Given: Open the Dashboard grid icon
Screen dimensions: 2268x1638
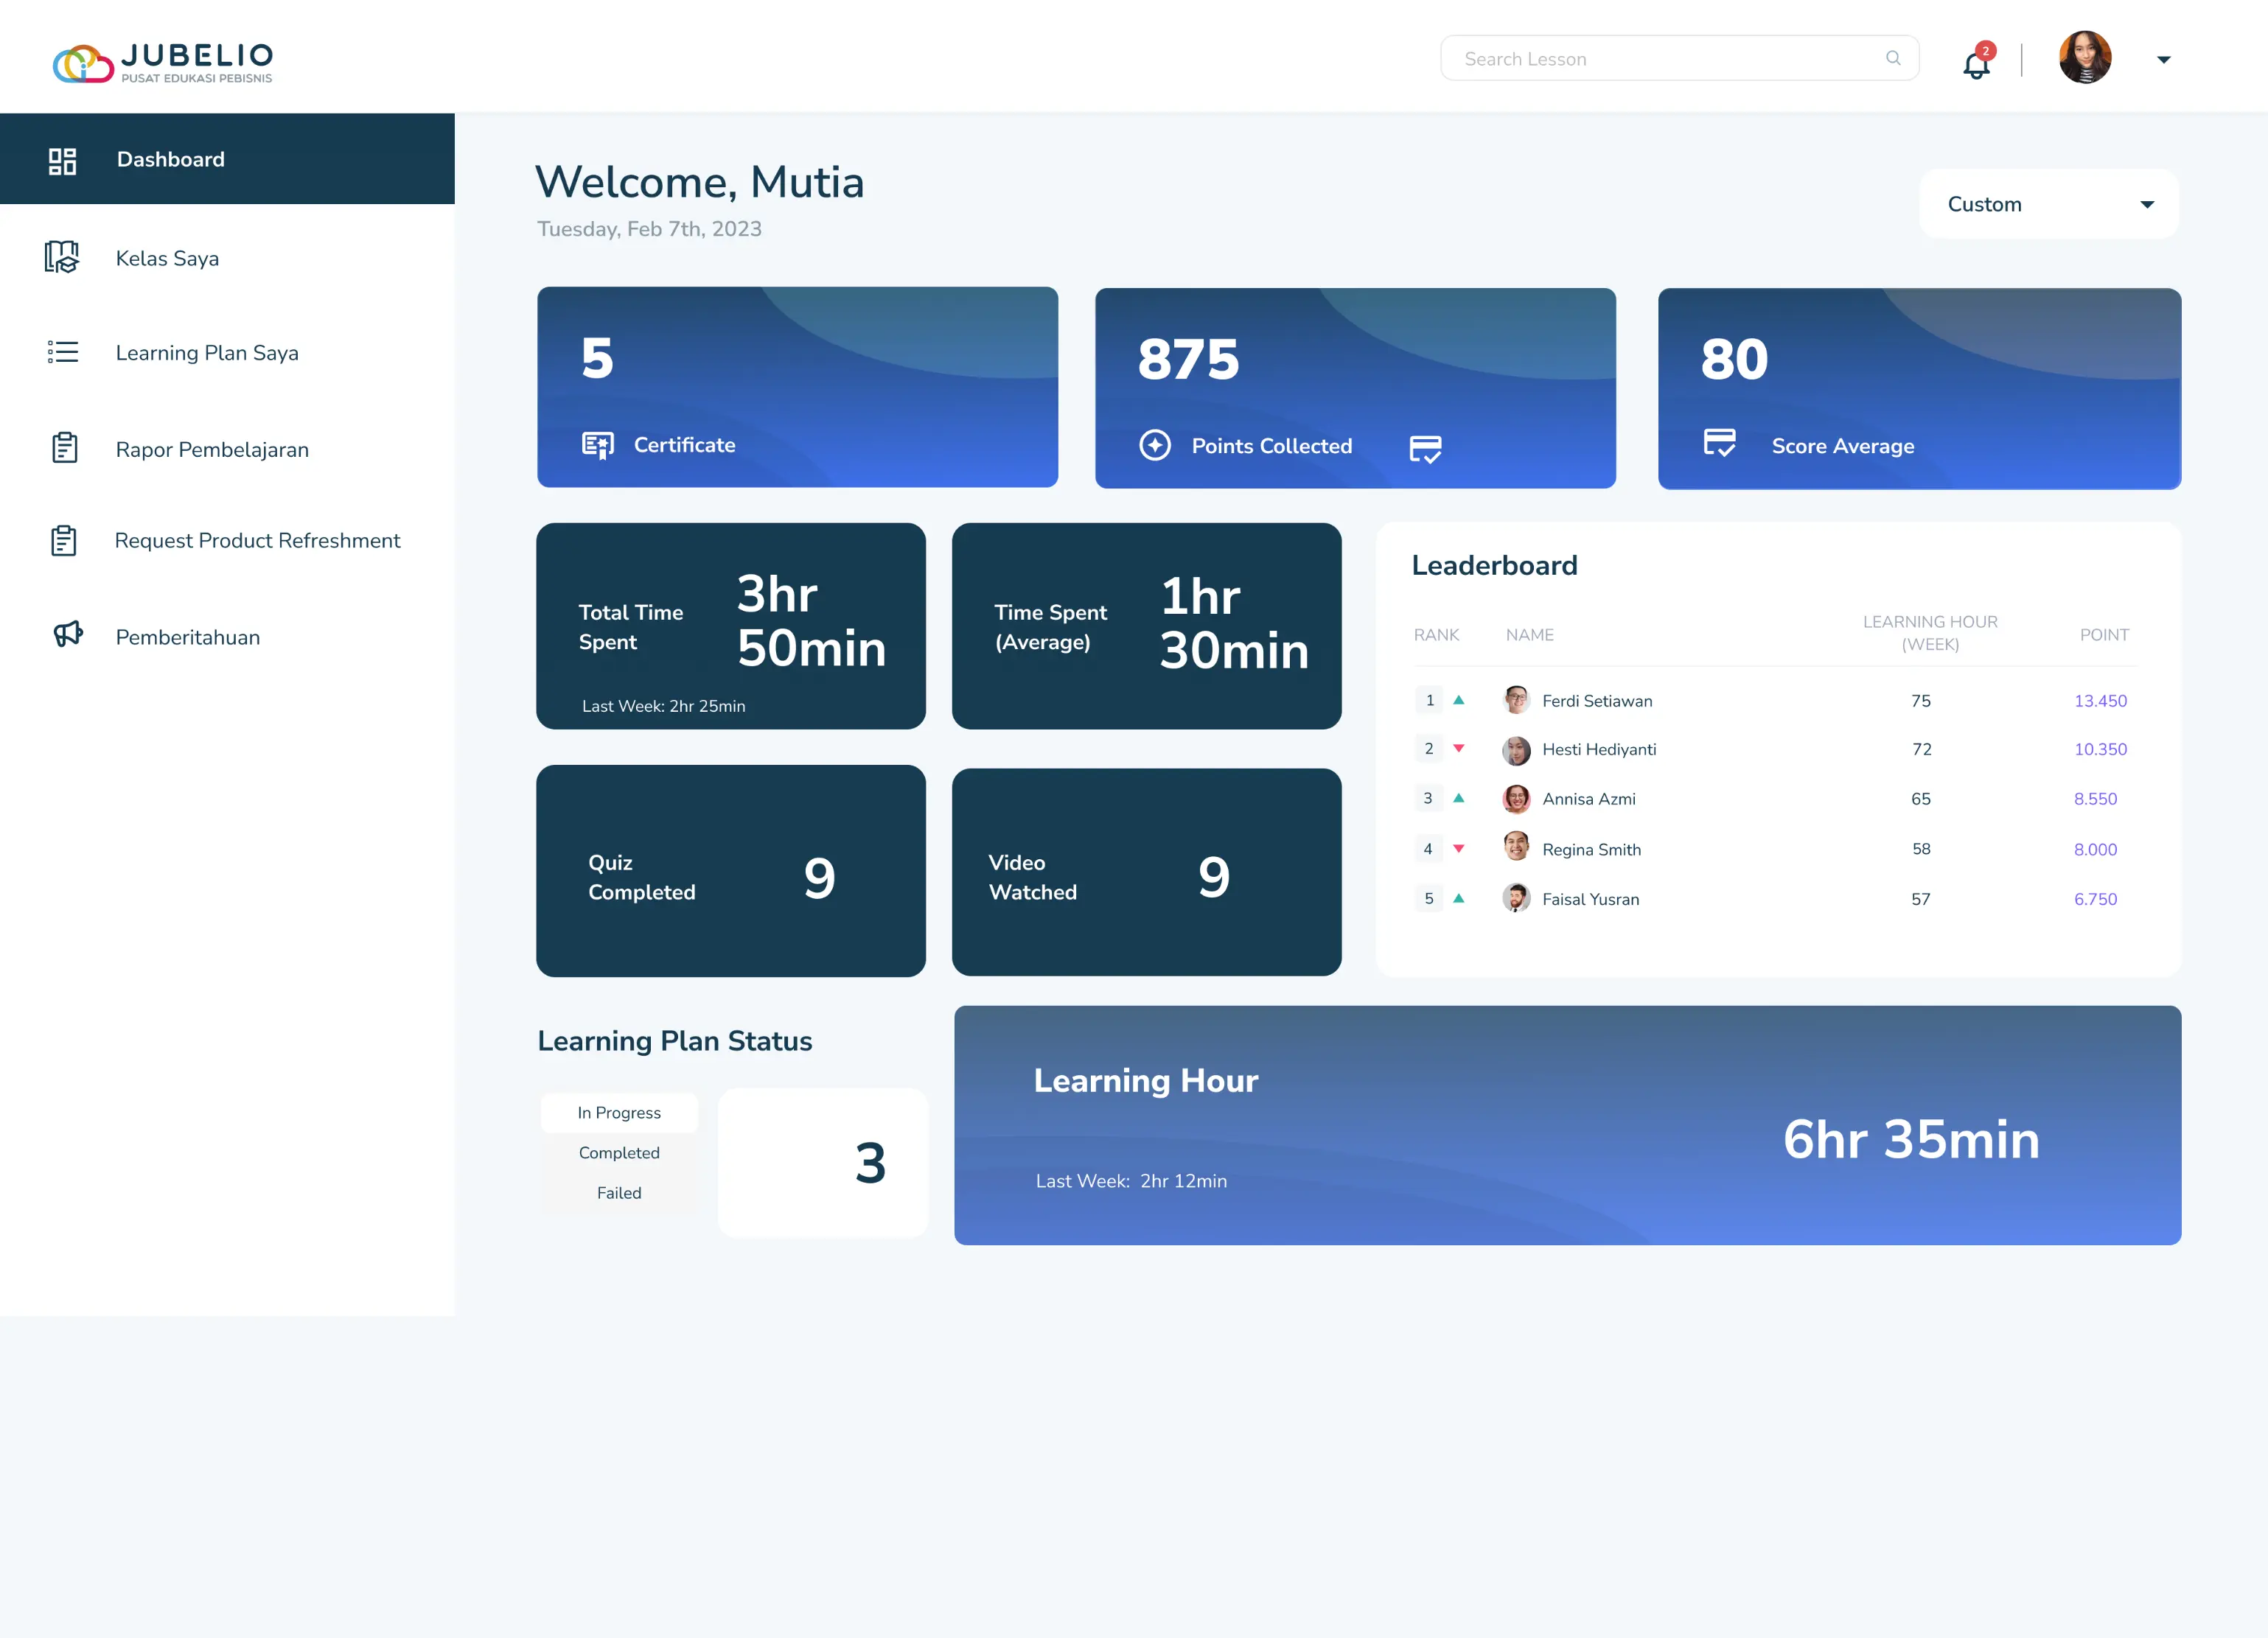Looking at the screenshot, I should tap(62, 161).
